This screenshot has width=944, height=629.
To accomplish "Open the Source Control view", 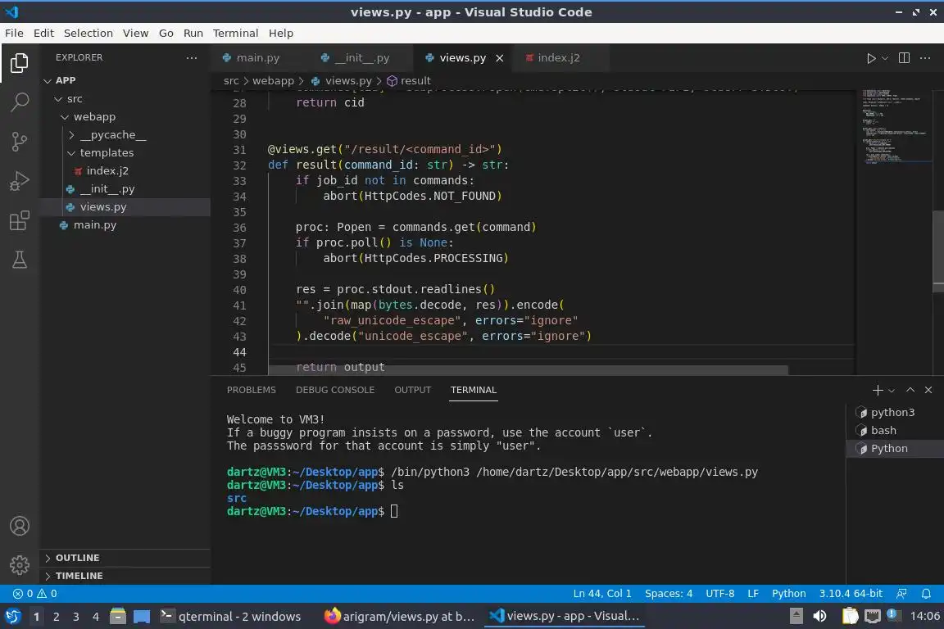I will pos(20,142).
